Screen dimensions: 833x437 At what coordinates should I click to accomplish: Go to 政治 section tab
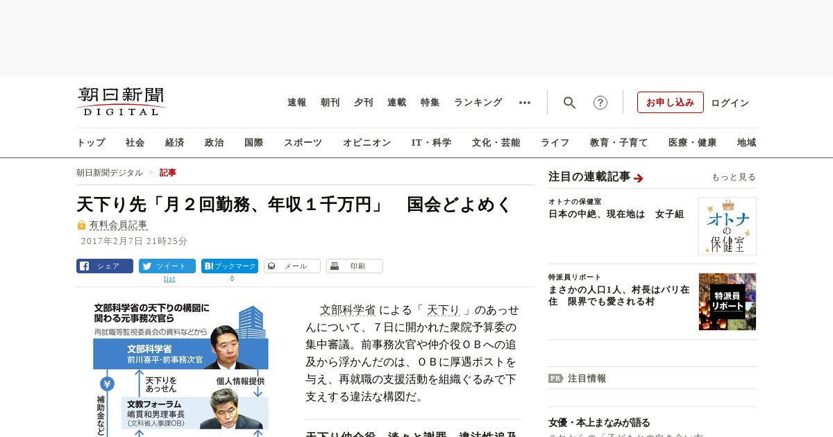(x=214, y=142)
